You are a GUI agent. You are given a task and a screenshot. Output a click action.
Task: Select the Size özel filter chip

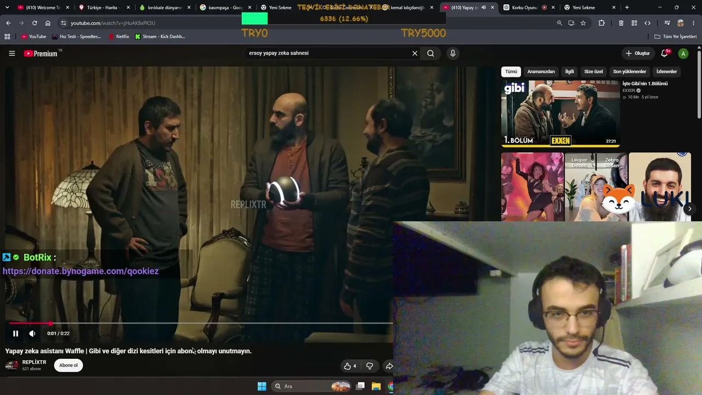point(593,71)
